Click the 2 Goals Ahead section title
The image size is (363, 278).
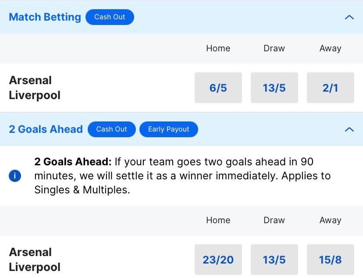click(x=46, y=129)
